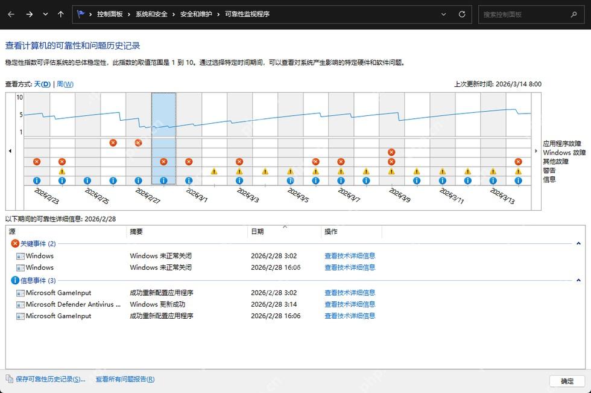Select the application failure icon on 2026/2/27
591x393 pixels.
(x=138, y=142)
